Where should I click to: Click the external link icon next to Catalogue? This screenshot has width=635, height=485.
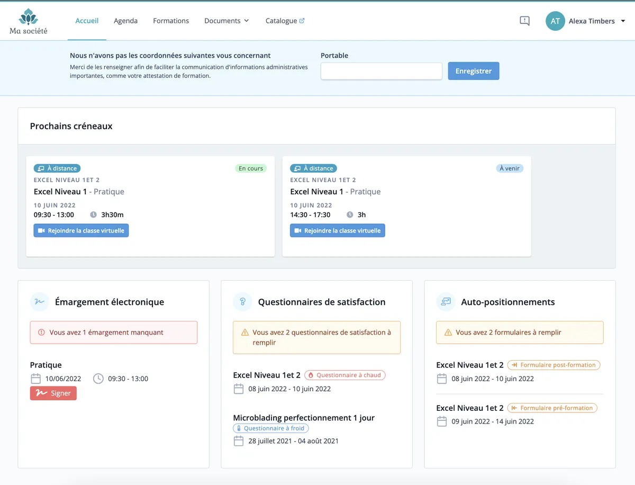tap(302, 21)
